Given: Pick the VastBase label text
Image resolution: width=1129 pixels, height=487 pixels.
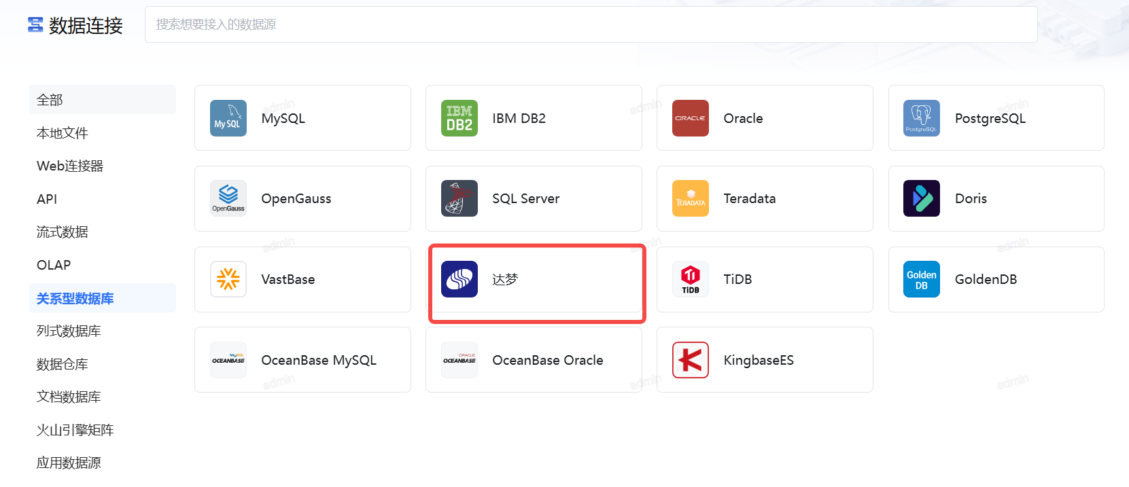Looking at the screenshot, I should [288, 279].
